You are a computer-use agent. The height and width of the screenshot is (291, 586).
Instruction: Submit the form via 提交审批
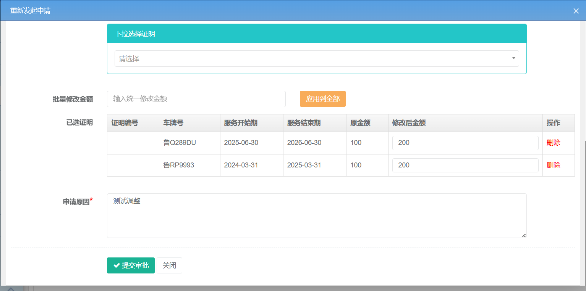pos(131,265)
